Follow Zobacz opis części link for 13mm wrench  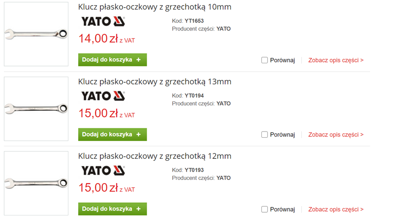pyautogui.click(x=336, y=135)
